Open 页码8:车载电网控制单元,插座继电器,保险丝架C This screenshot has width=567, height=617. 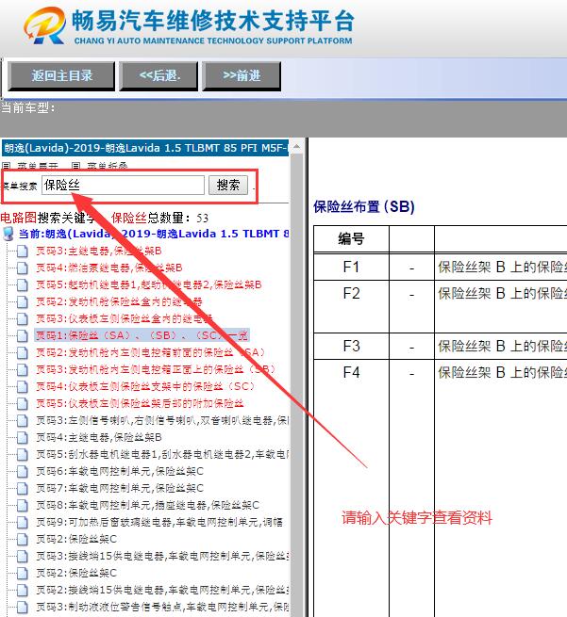(148, 505)
